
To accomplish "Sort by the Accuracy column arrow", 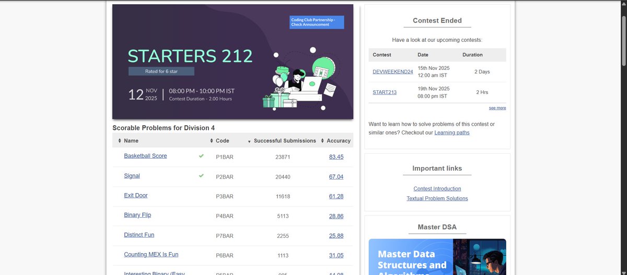I will click(x=322, y=141).
